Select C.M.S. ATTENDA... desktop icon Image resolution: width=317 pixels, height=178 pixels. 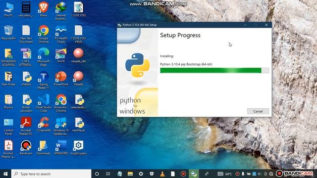tap(26, 57)
